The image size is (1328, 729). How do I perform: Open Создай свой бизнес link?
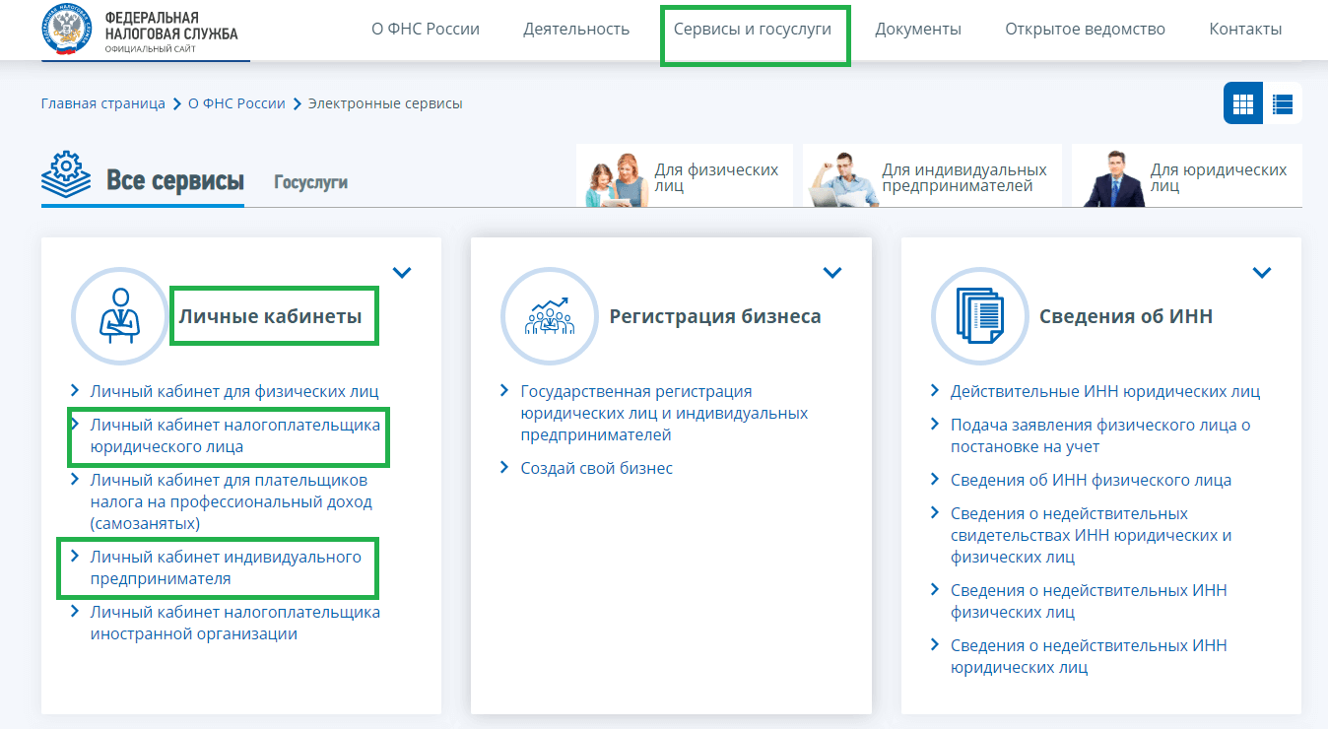(596, 468)
